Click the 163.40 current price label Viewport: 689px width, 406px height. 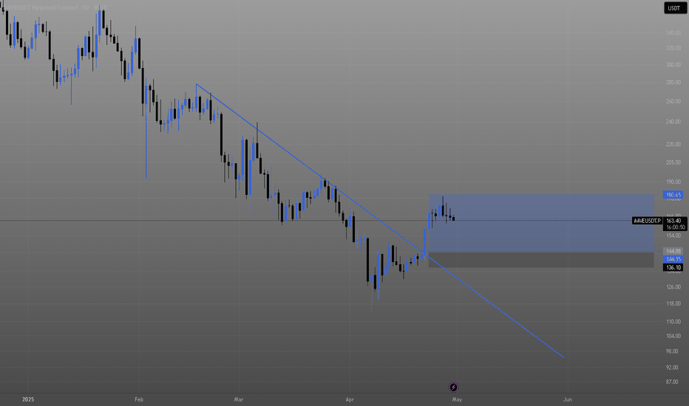point(674,221)
